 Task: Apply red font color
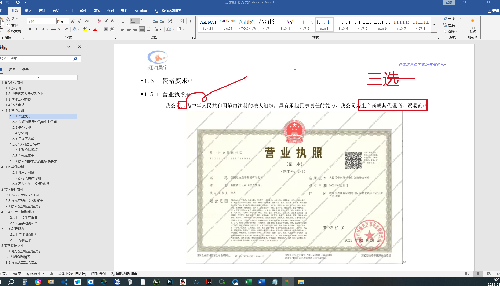[95, 29]
